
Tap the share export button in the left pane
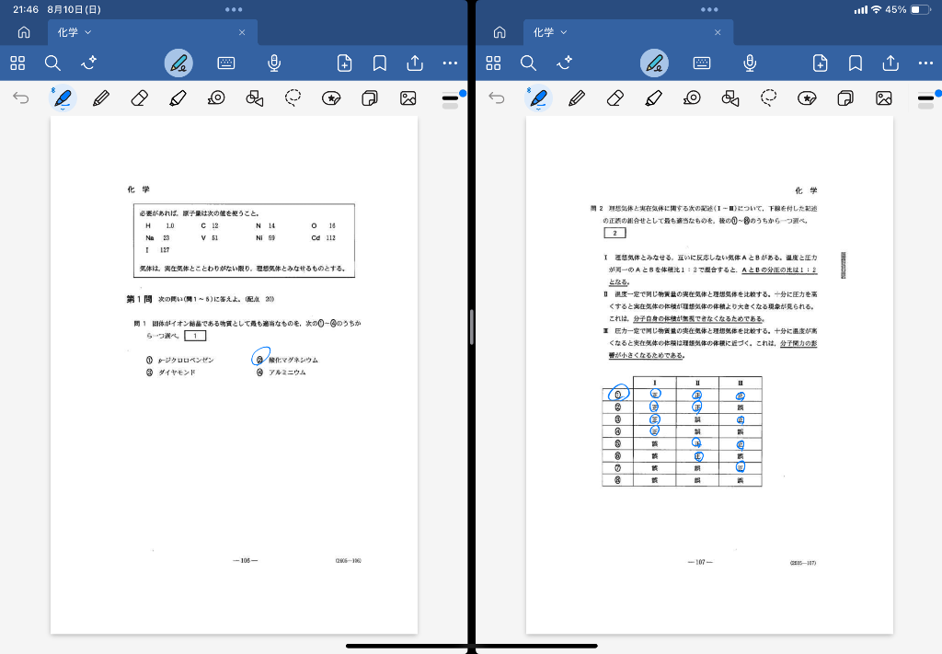point(415,63)
